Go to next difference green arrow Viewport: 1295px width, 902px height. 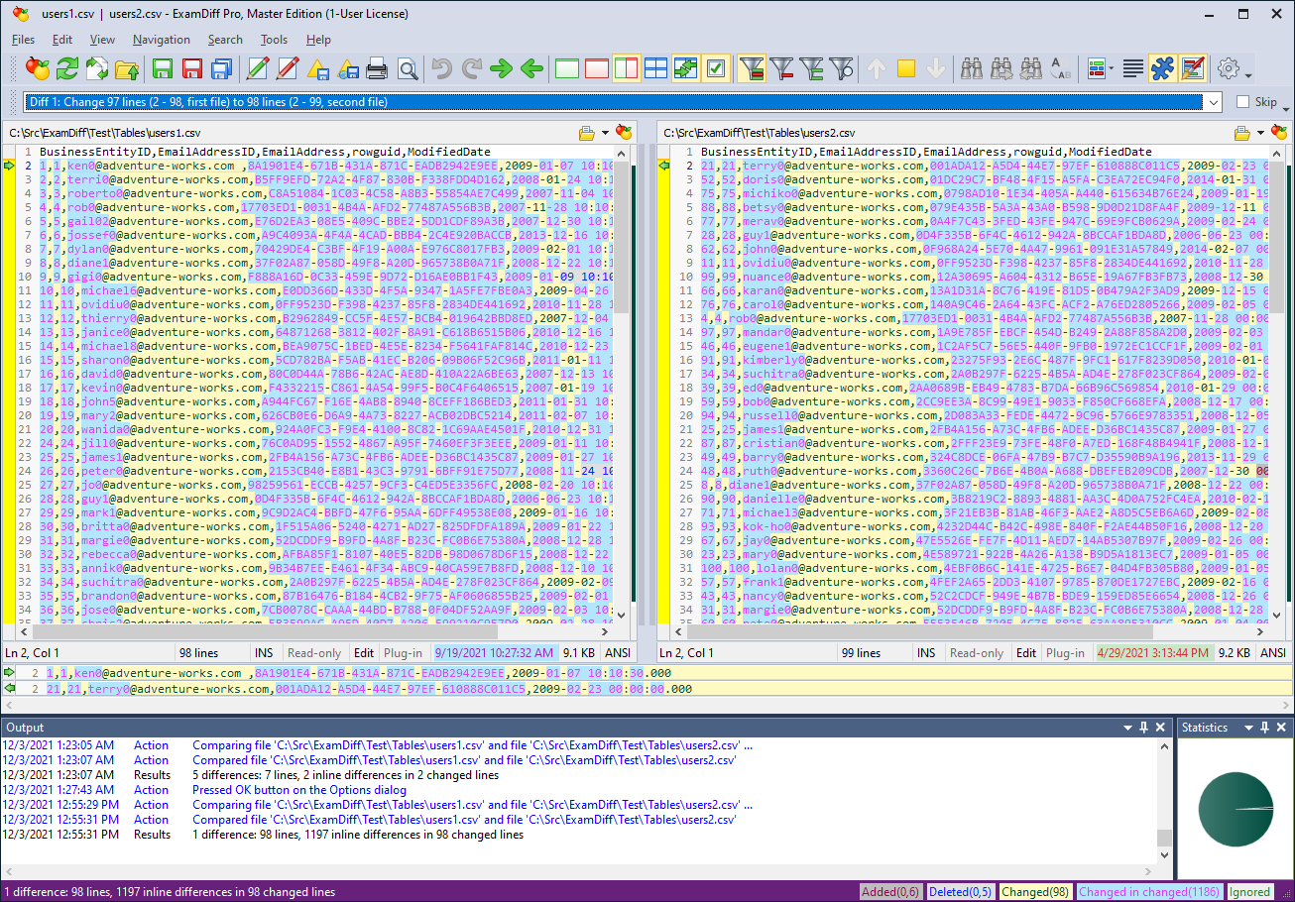coord(502,68)
